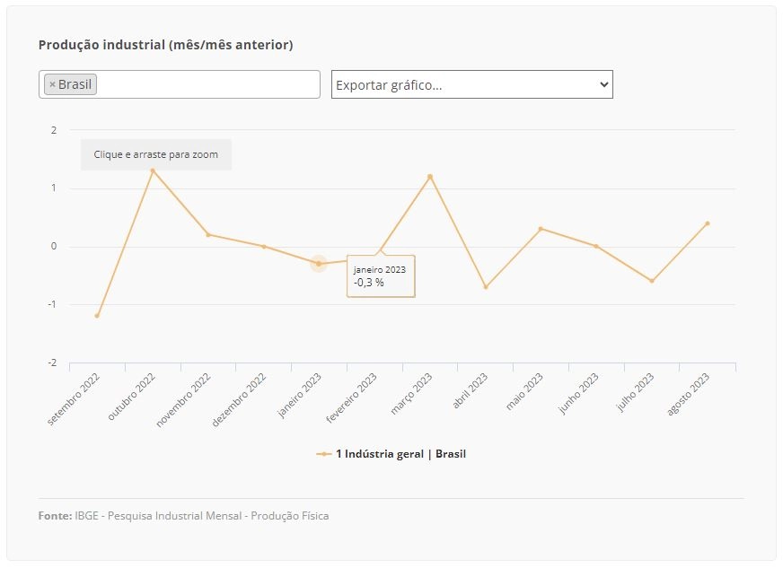Select the agosto 2023 data point
Screen dimensions: 783x568
click(707, 223)
